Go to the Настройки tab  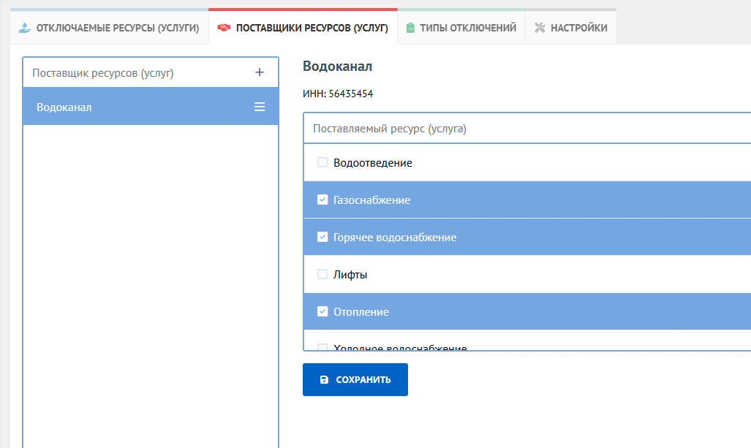point(578,28)
